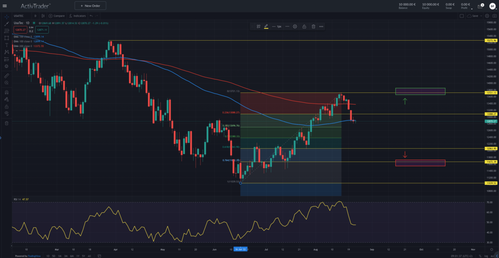Viewport: 499px width, 258px height.
Task: Select the 5D time range
Action: [x=54, y=256]
